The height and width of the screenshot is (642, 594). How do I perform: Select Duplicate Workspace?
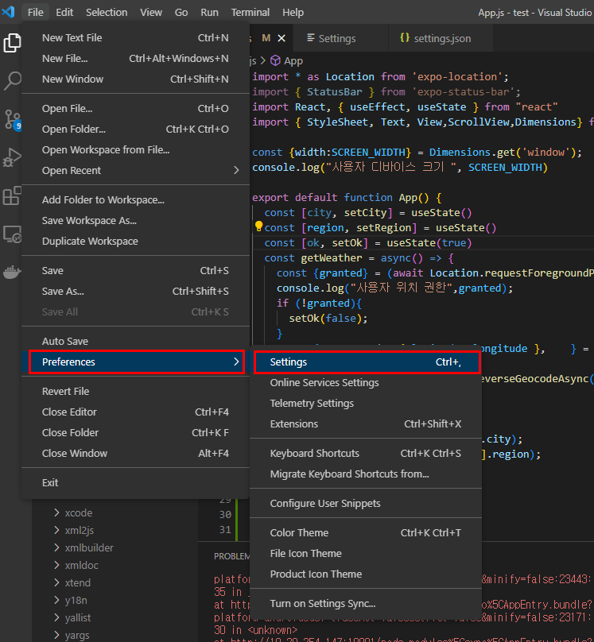(135, 242)
